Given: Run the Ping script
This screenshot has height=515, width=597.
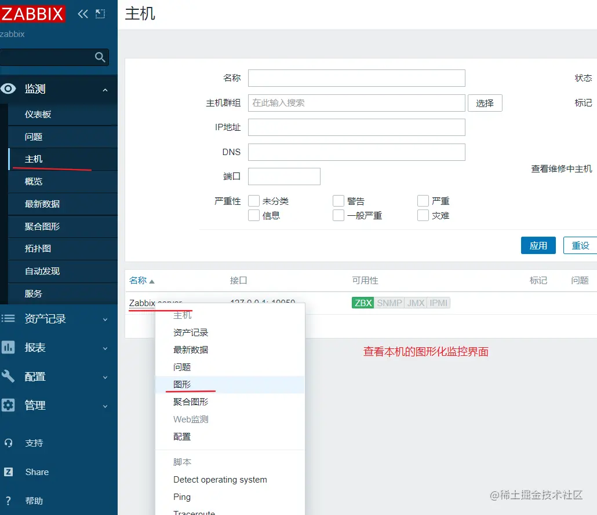Looking at the screenshot, I should 230,496.
